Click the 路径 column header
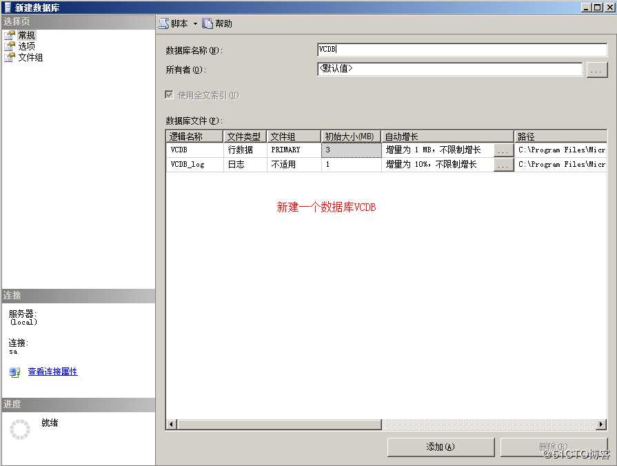617x466 pixels. pos(560,136)
